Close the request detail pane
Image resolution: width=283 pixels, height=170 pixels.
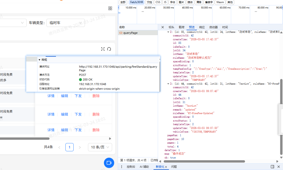point(163,27)
